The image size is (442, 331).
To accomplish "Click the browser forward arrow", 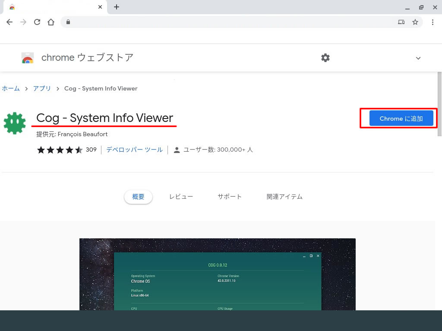I will point(23,22).
